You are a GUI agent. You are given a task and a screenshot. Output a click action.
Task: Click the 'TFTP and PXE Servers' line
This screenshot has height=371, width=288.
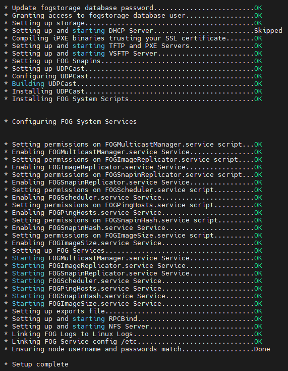coord(133,46)
